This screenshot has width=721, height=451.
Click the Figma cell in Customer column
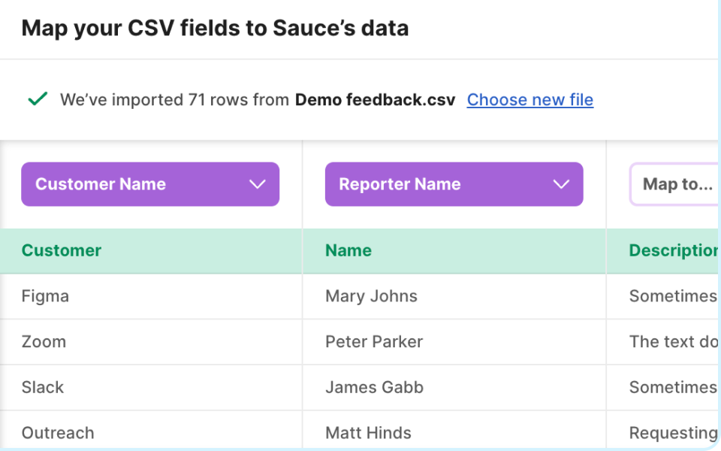45,296
